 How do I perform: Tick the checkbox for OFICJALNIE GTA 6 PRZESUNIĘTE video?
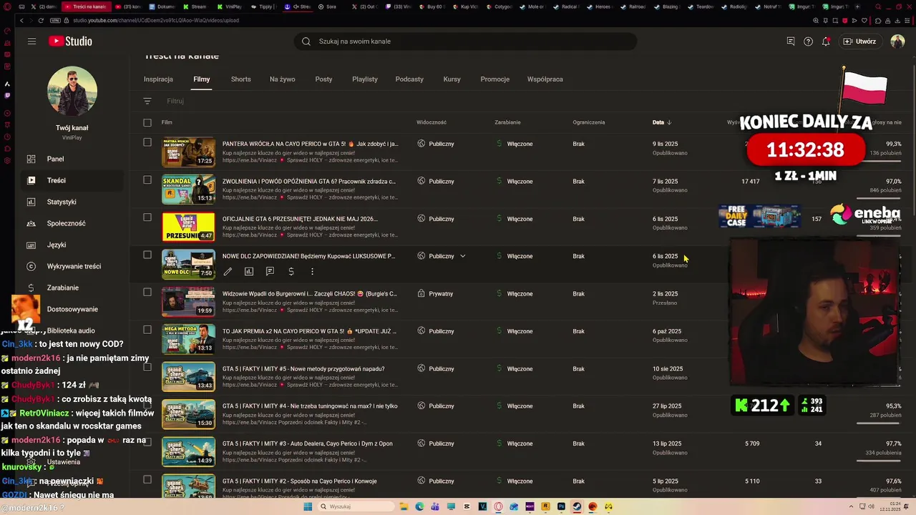tap(147, 217)
